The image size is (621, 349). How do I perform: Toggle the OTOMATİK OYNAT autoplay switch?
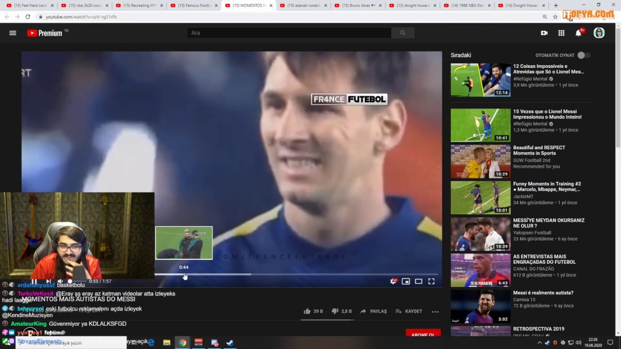coord(584,55)
